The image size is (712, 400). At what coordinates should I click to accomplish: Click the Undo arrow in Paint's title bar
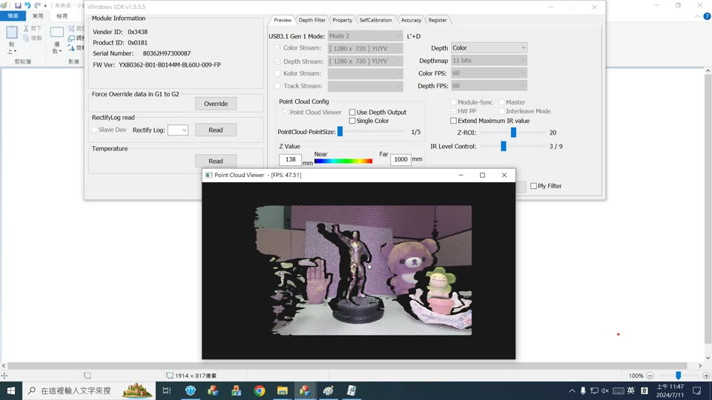click(x=27, y=5)
